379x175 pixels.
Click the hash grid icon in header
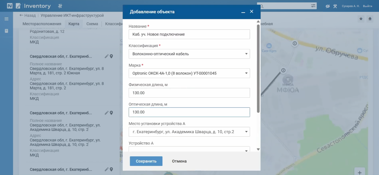[60, 6]
